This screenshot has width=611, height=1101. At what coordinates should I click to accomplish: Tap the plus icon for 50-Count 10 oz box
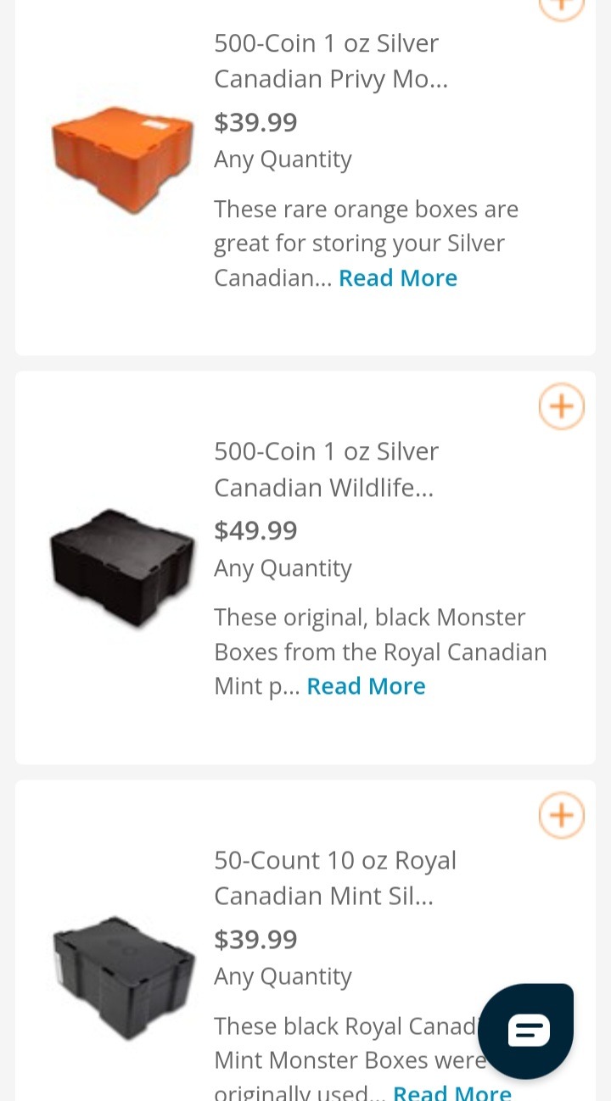[561, 815]
